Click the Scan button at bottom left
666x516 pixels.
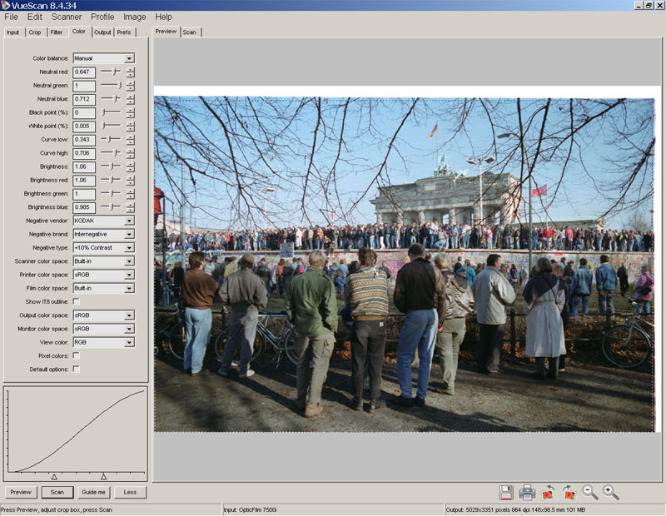(x=57, y=492)
